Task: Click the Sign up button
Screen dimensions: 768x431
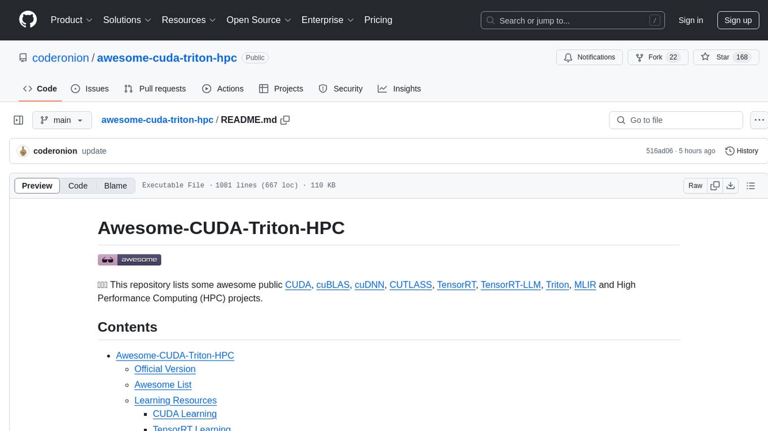Action: (x=738, y=20)
